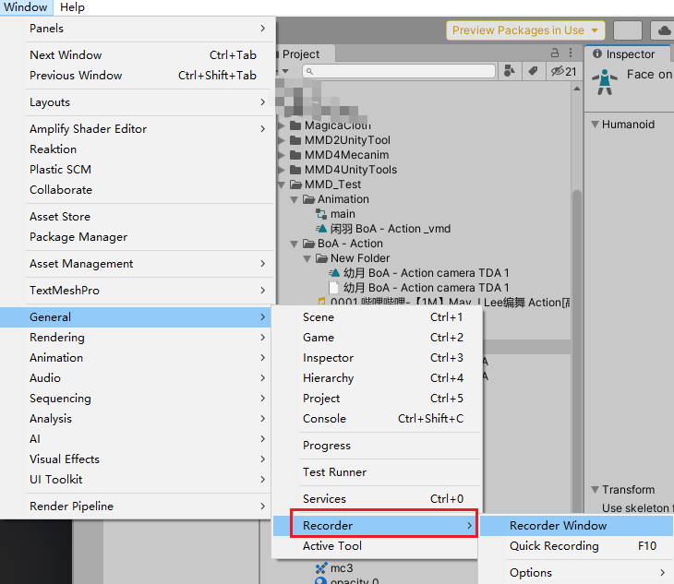Open Package Manager from Window menu
Viewport: 674px width, 584px height.
tap(78, 237)
